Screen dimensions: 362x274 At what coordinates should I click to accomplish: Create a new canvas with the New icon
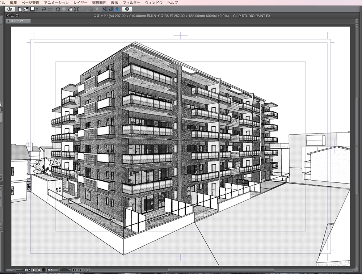point(20,10)
